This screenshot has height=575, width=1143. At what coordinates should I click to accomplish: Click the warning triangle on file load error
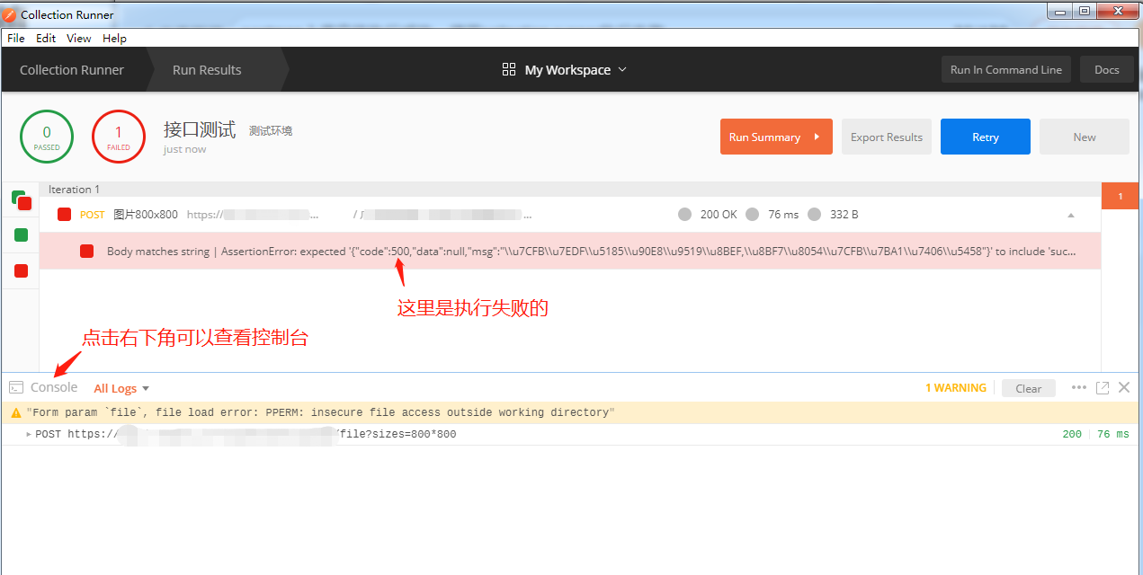(x=16, y=411)
